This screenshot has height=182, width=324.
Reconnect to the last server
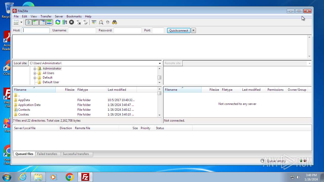[x=85, y=22]
